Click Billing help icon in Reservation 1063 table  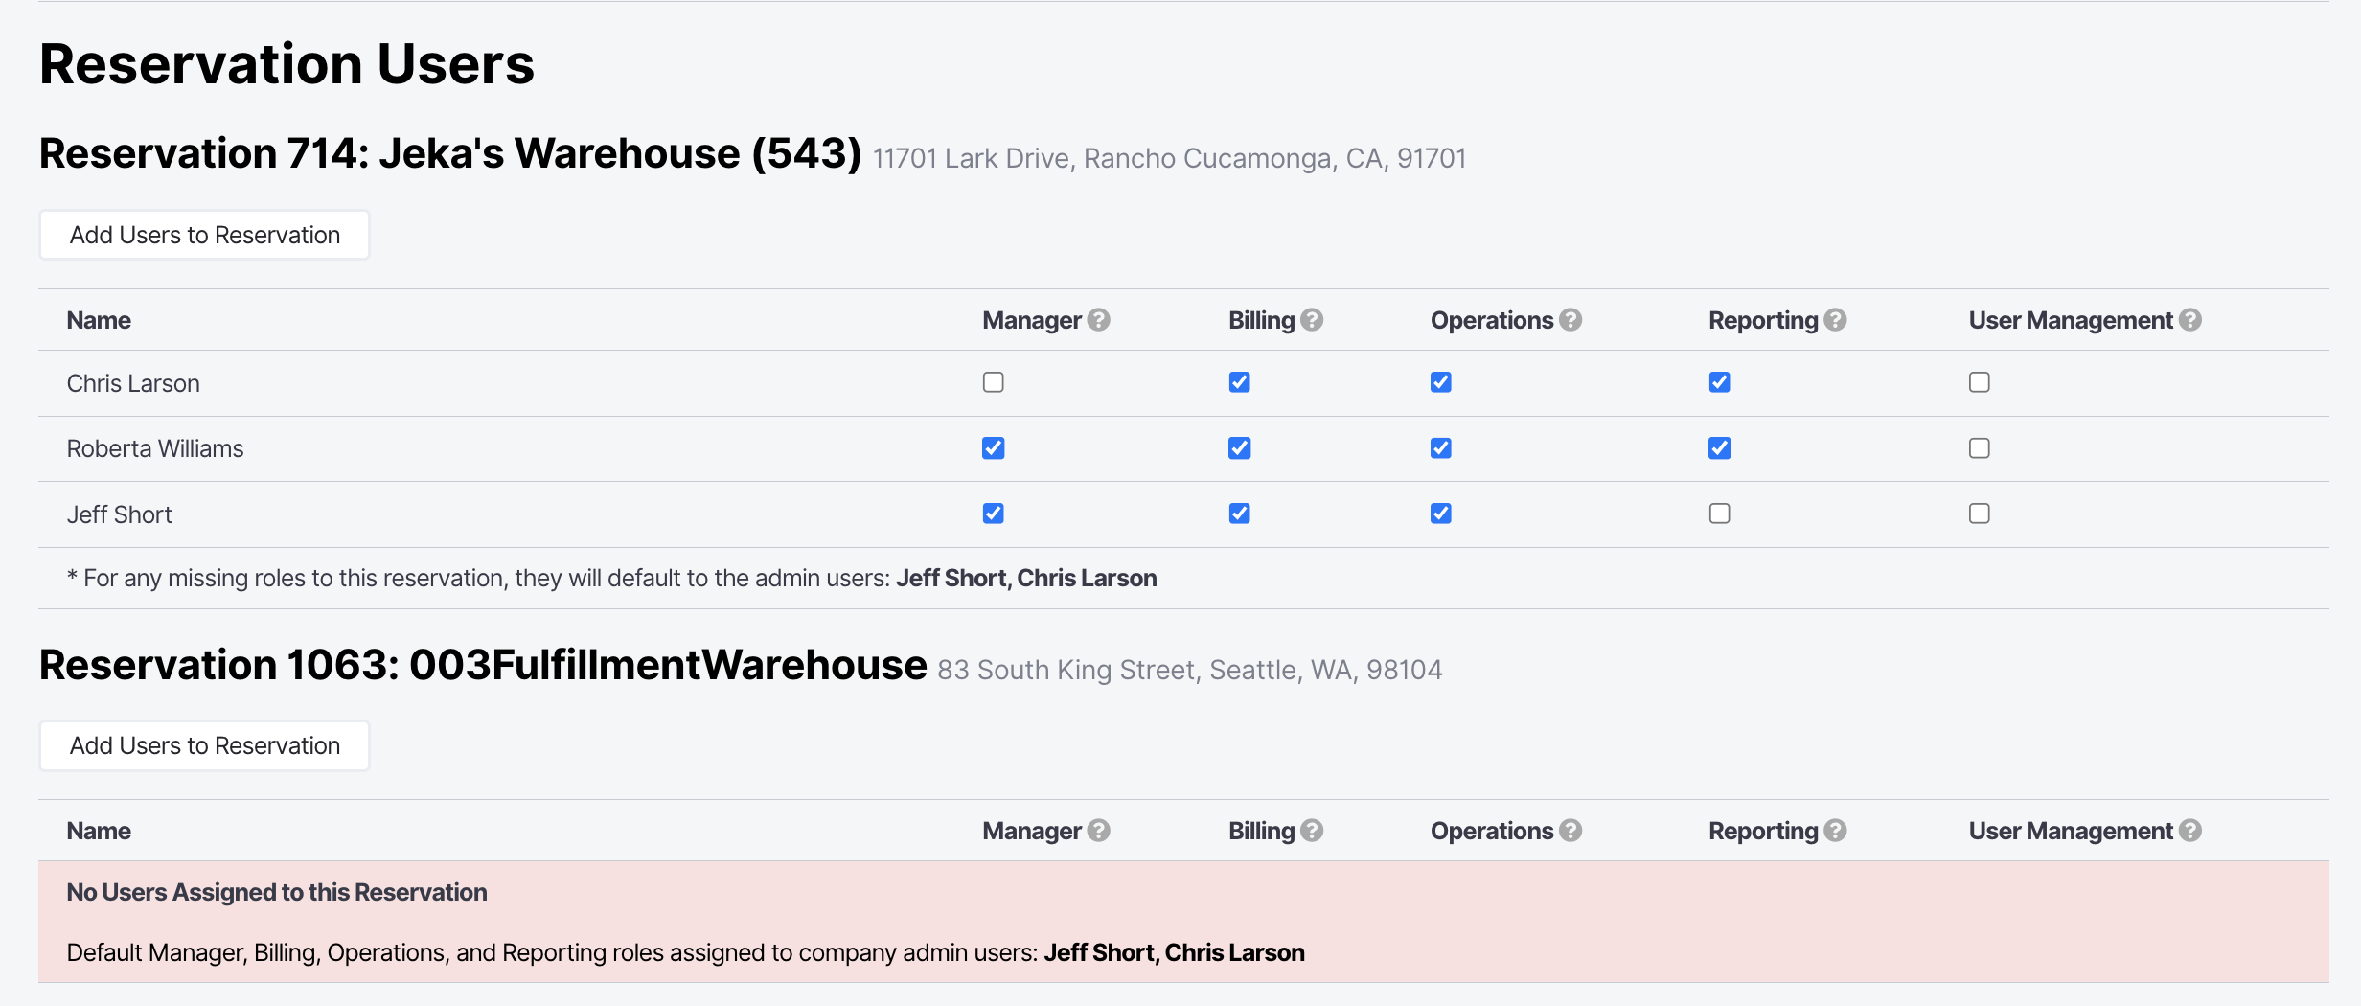pyautogui.click(x=1312, y=831)
